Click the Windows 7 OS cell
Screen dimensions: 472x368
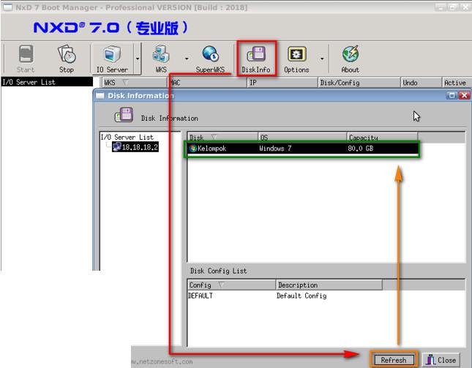click(275, 149)
